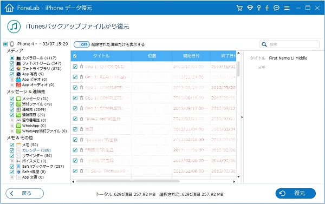Click the WhatsApp (0) icon
The width and height of the screenshot is (325, 204).
point(18,126)
